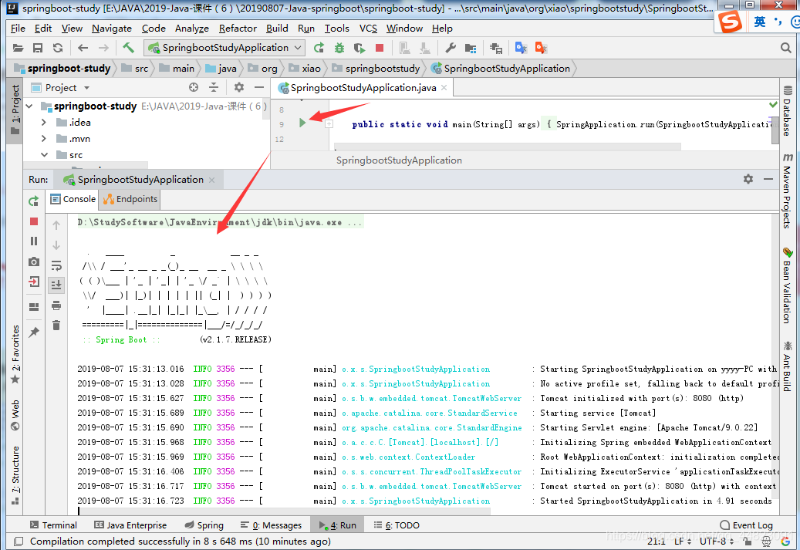Open the Refactor menu
800x550 pixels.
238,29
